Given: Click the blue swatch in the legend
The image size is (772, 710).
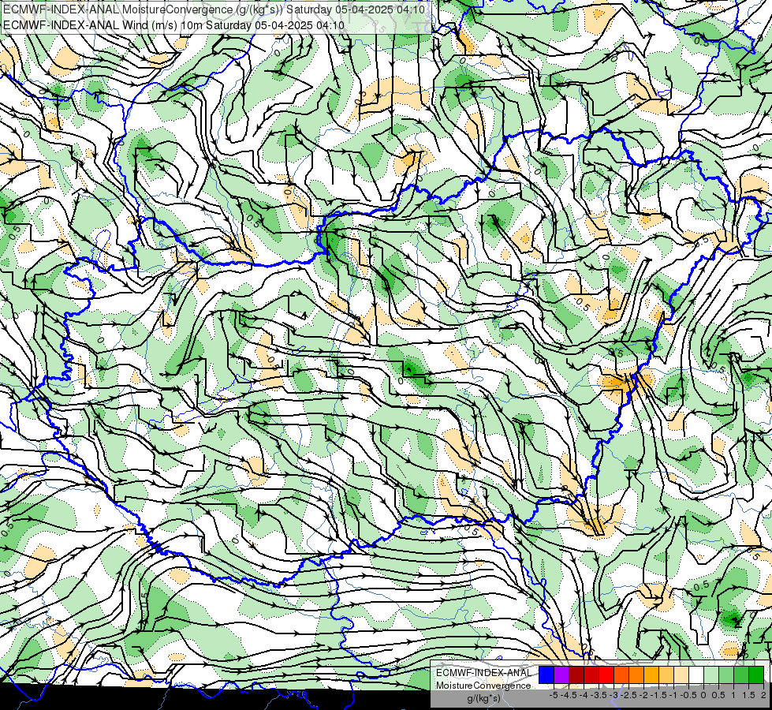Looking at the screenshot, I should (546, 674).
